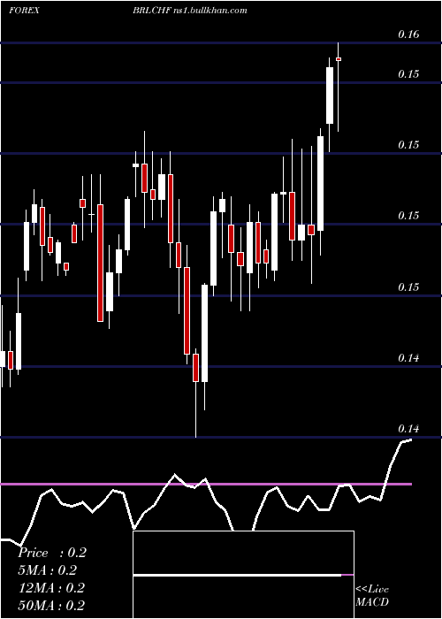Click the tall white candle just before the last candle
The image size is (442, 619).
pyautogui.click(x=330, y=96)
